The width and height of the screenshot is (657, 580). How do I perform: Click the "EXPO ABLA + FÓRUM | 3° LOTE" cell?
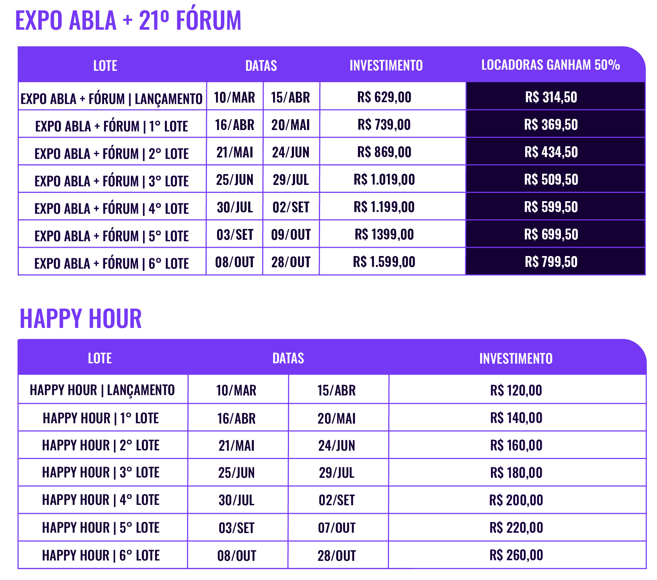point(111,181)
